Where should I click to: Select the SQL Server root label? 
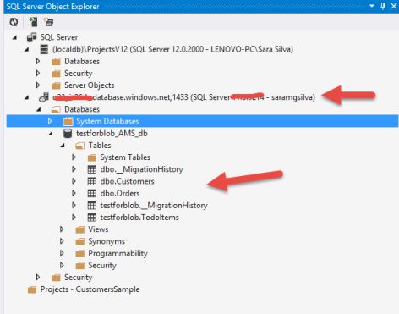(59, 37)
